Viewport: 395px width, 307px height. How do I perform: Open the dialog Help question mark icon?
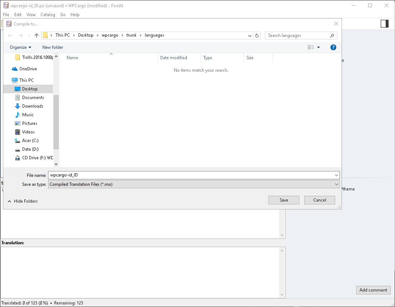333,47
